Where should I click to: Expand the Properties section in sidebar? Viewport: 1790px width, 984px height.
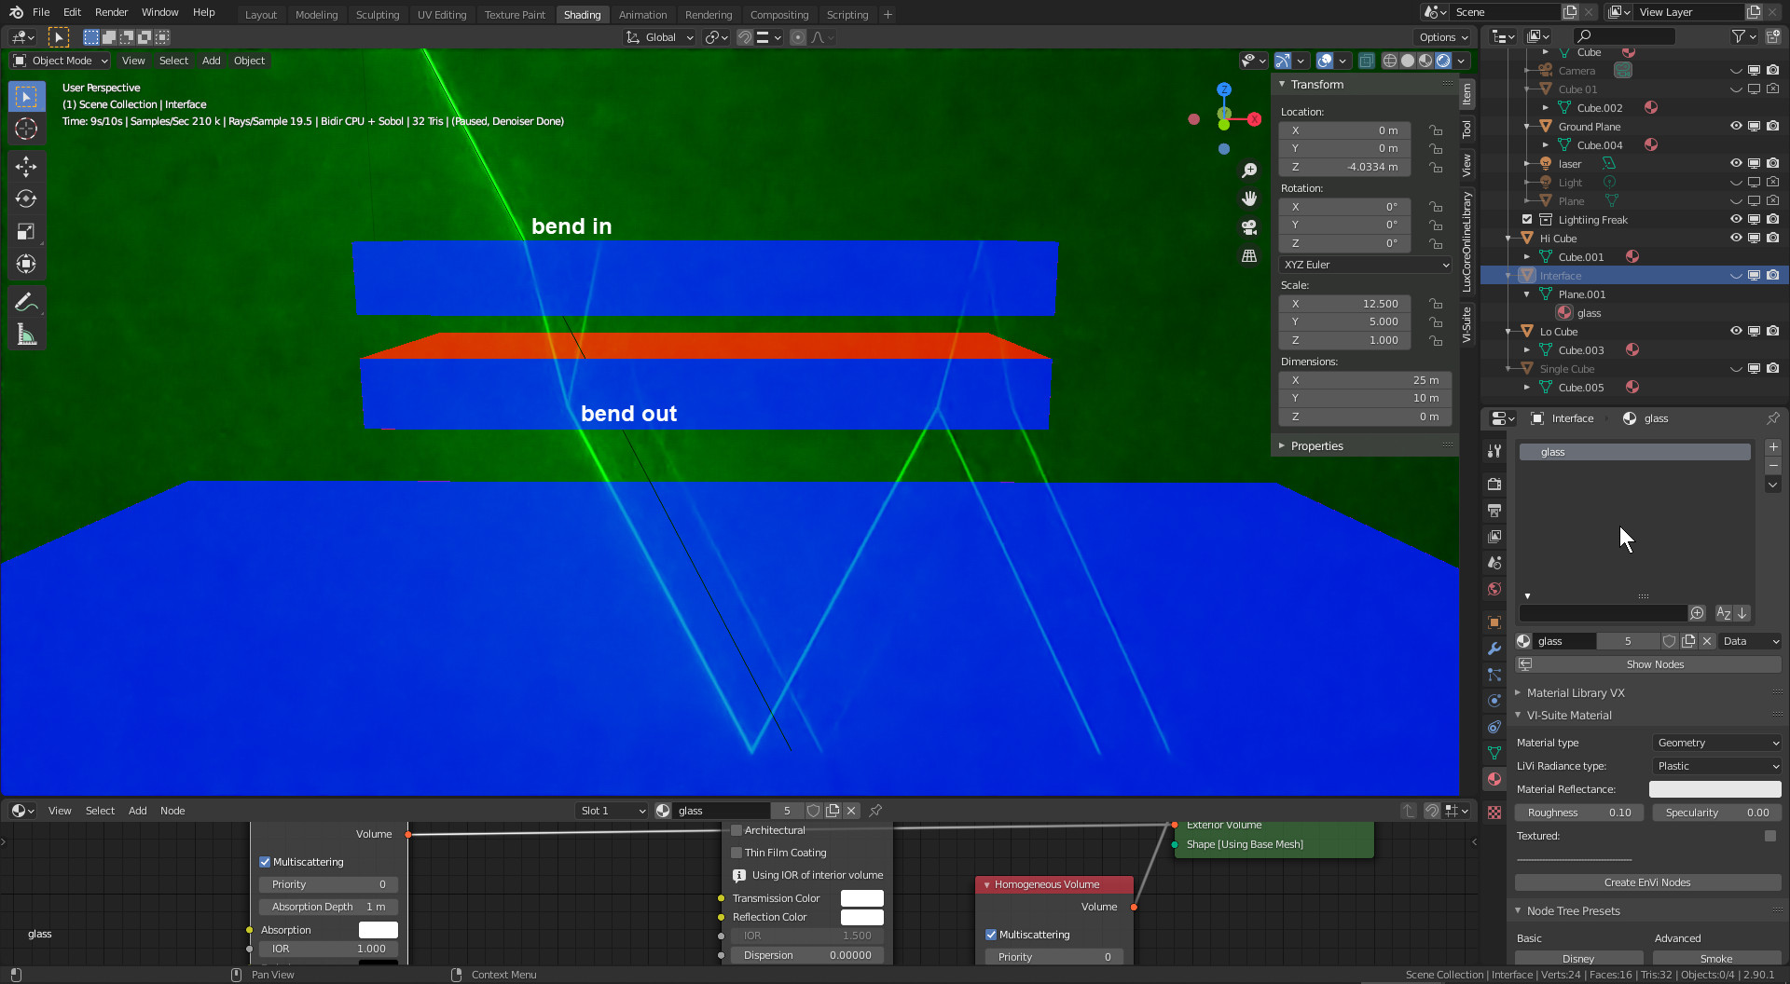1316,446
